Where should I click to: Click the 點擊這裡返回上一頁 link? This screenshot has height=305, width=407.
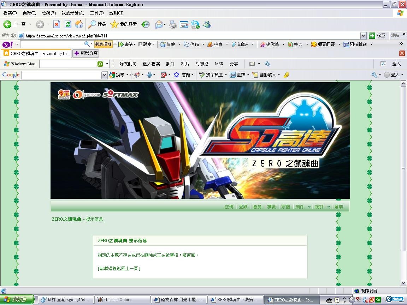[119, 269]
